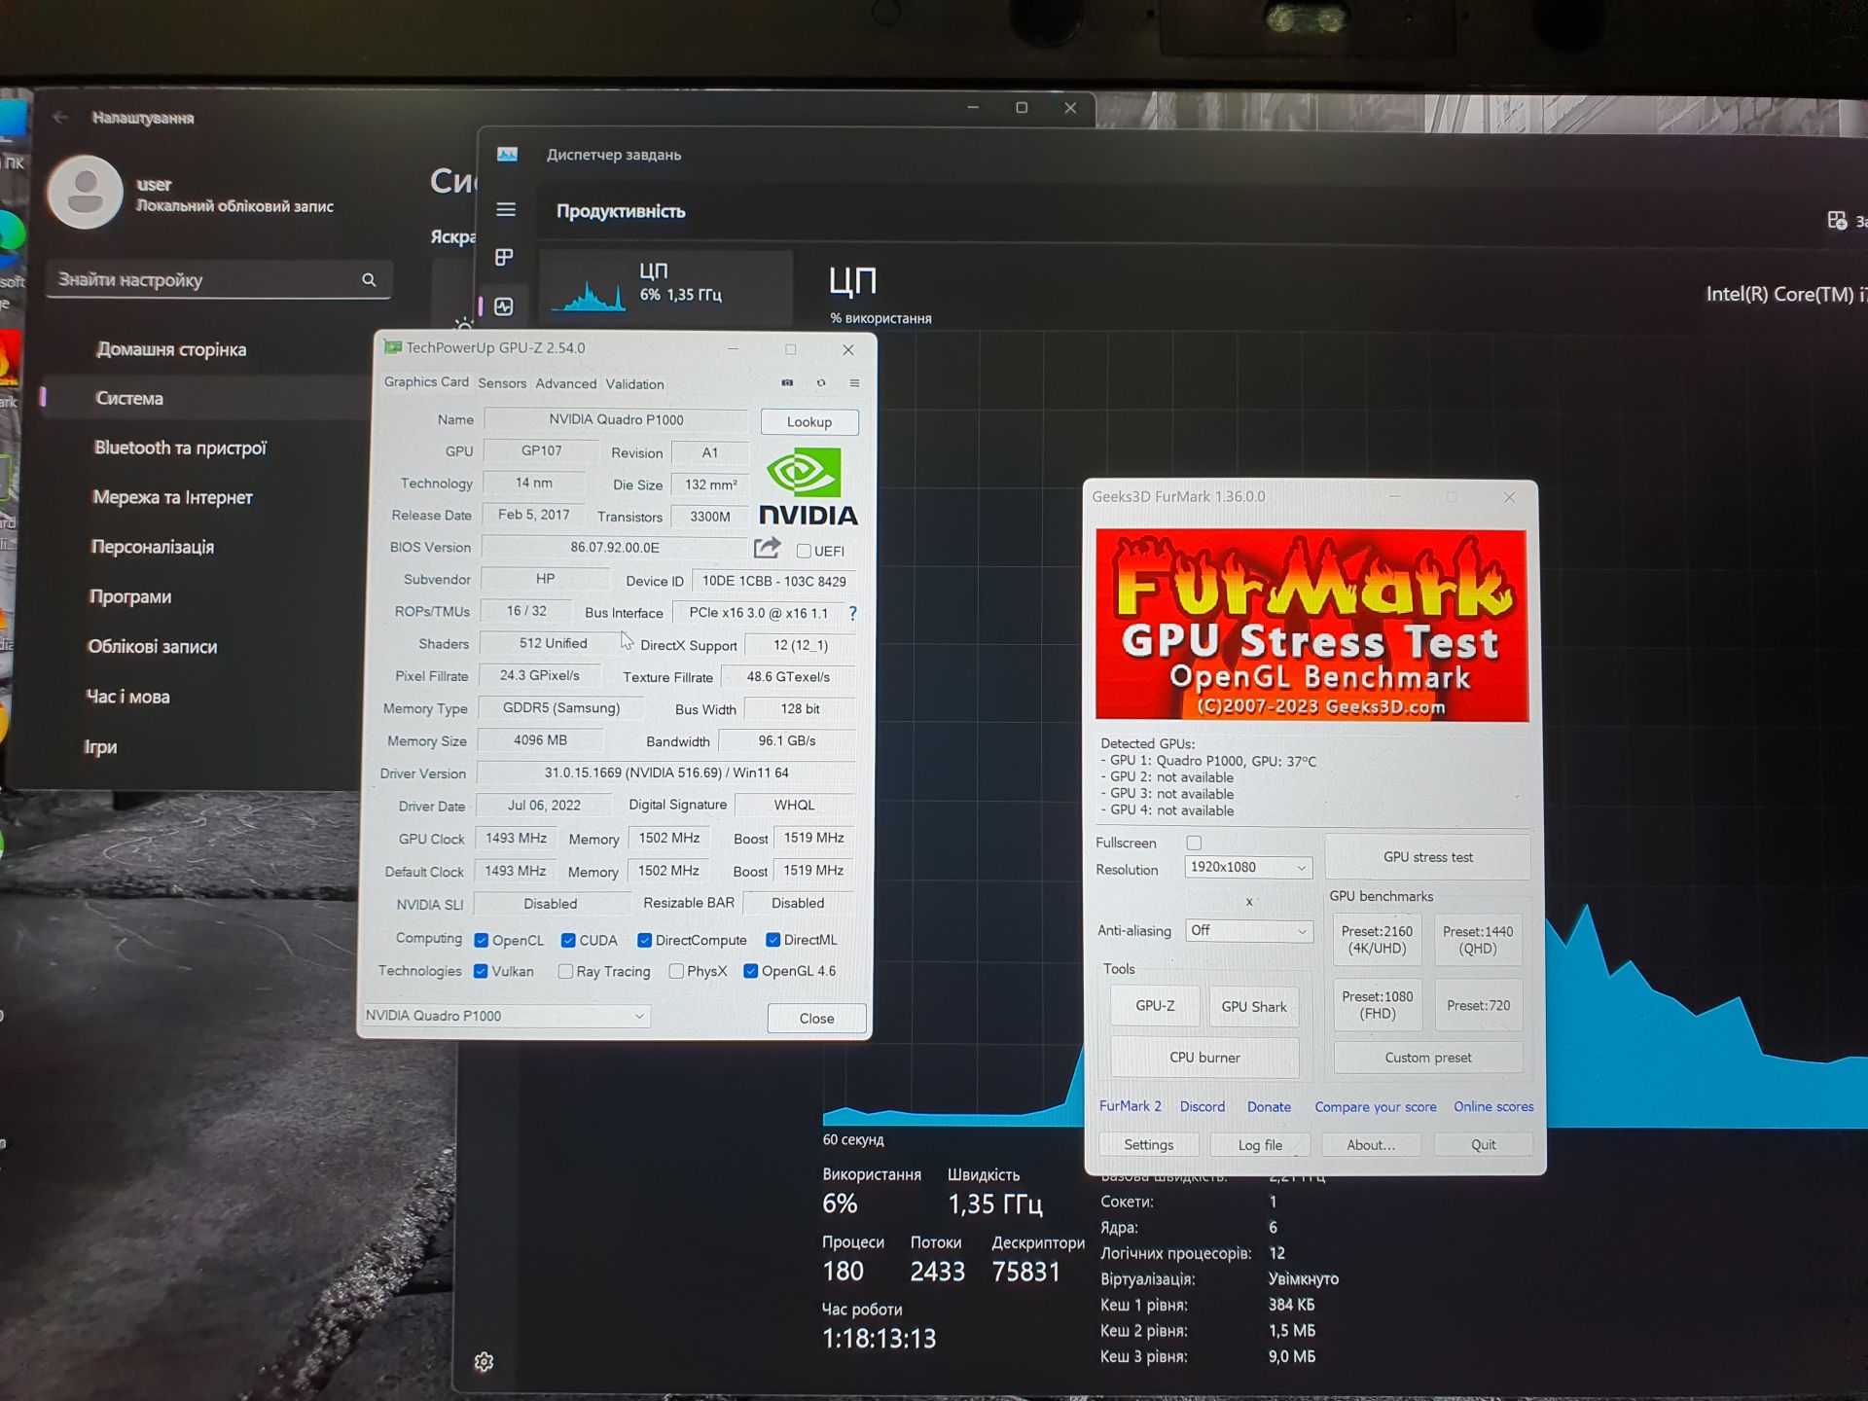This screenshot has width=1868, height=1401.
Task: Select Персоналізація in Settings sidebar
Action: pyautogui.click(x=153, y=547)
